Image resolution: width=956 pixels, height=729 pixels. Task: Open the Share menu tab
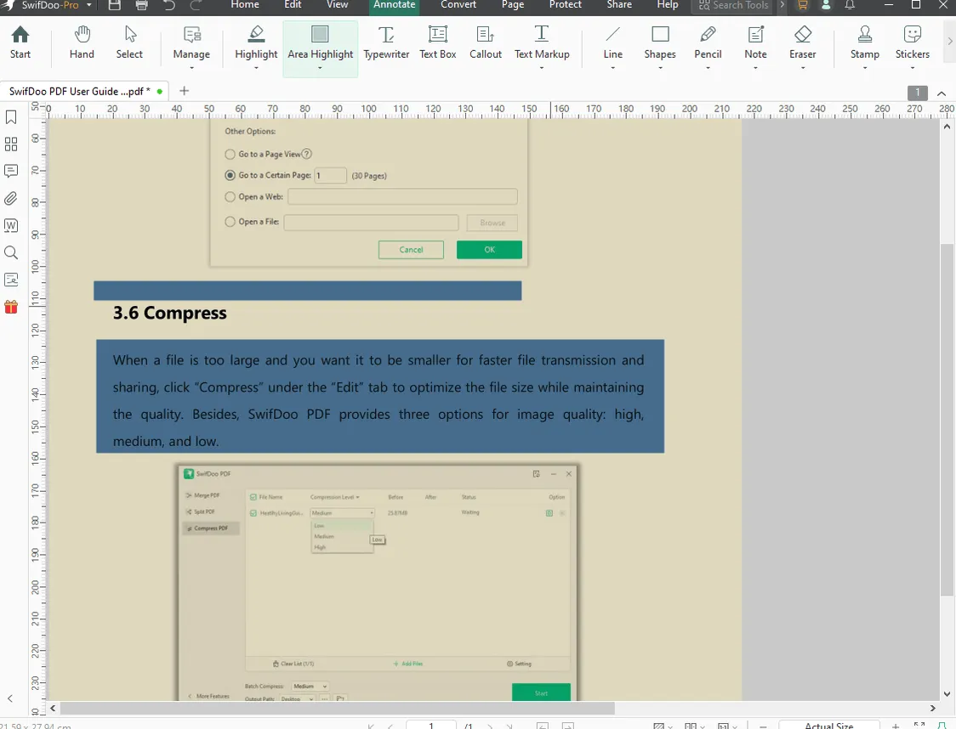[x=619, y=5]
